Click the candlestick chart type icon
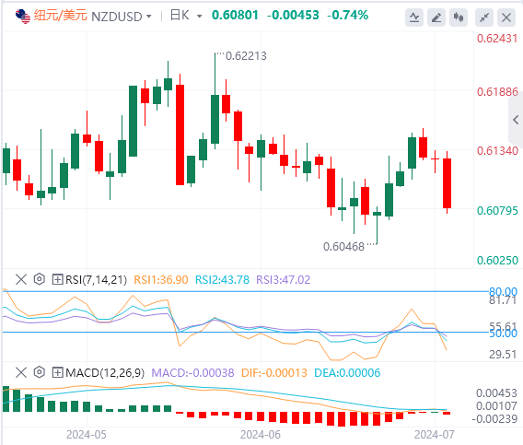This screenshot has width=523, height=445. tap(459, 18)
